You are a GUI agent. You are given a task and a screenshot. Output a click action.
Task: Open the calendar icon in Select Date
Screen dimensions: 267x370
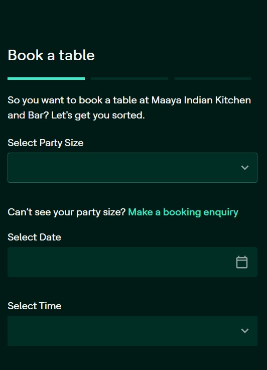(242, 262)
